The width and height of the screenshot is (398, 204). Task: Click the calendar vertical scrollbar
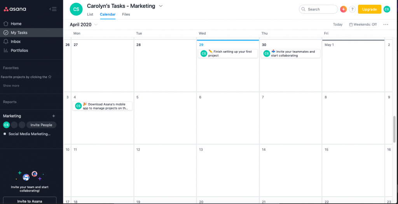pos(395,128)
